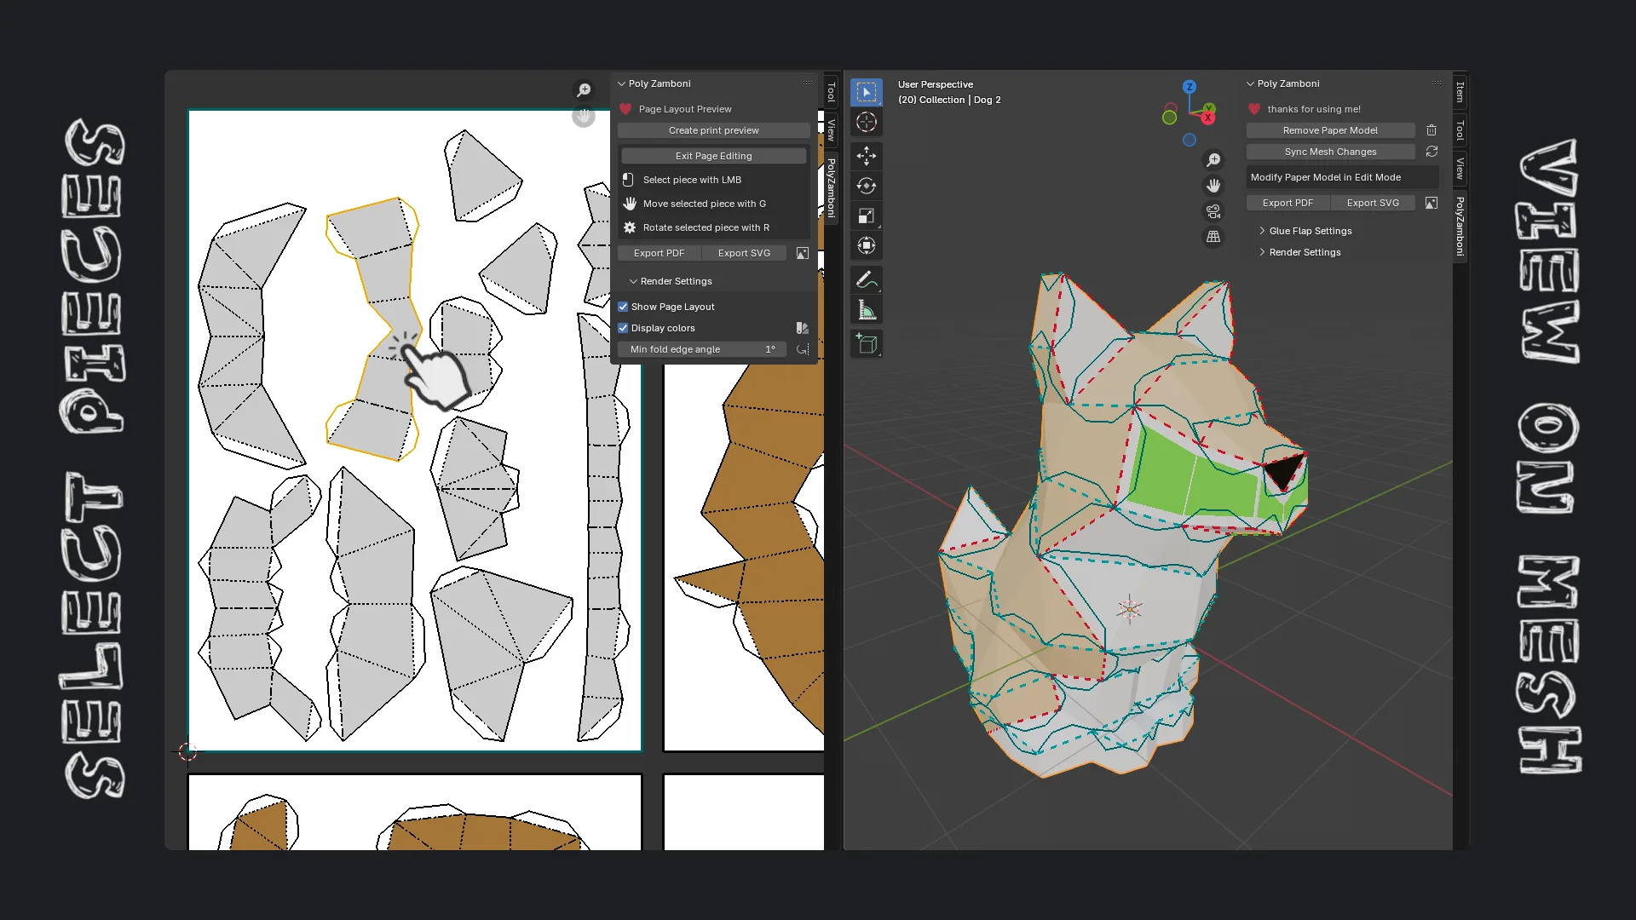
Task: Click the color palette icon beside Display colors
Action: (802, 328)
